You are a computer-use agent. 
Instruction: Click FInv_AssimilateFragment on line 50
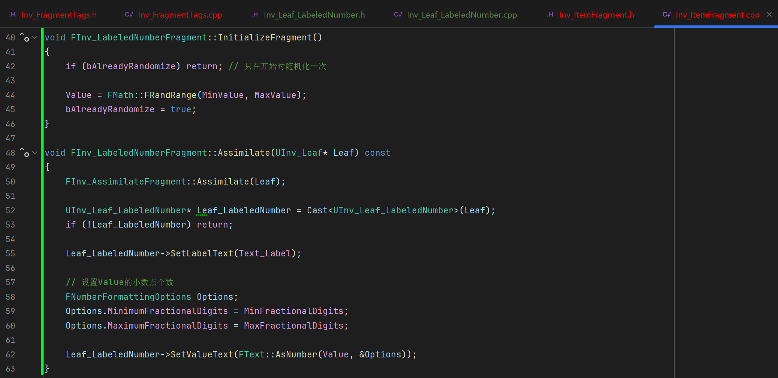126,182
